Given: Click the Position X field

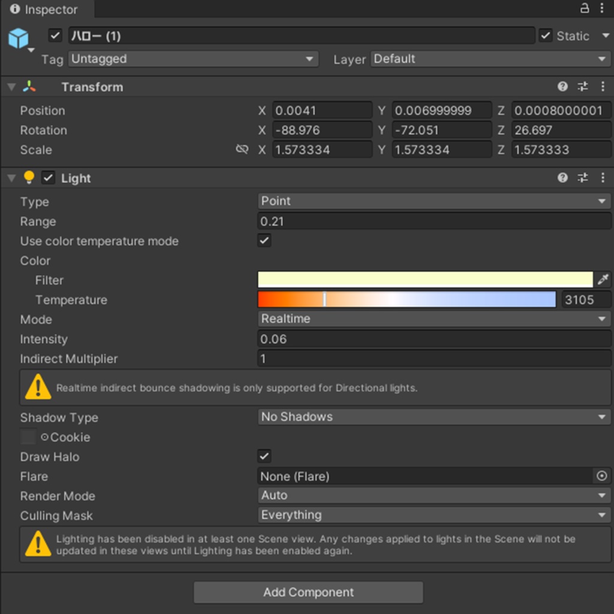Looking at the screenshot, I should 322,110.
